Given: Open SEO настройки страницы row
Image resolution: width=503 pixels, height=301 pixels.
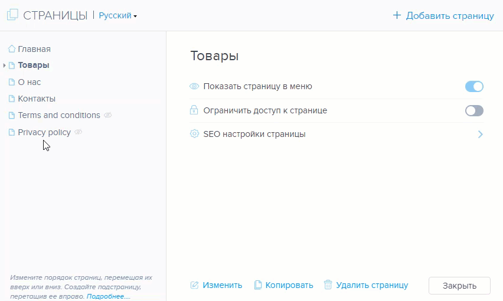Looking at the screenshot, I should (x=336, y=134).
